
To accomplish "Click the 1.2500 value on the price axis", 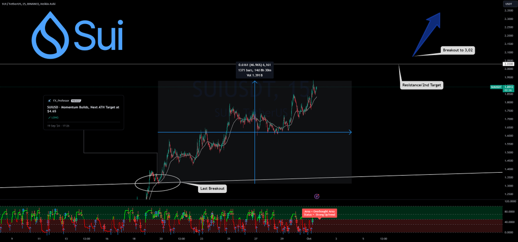I will pos(508,194).
